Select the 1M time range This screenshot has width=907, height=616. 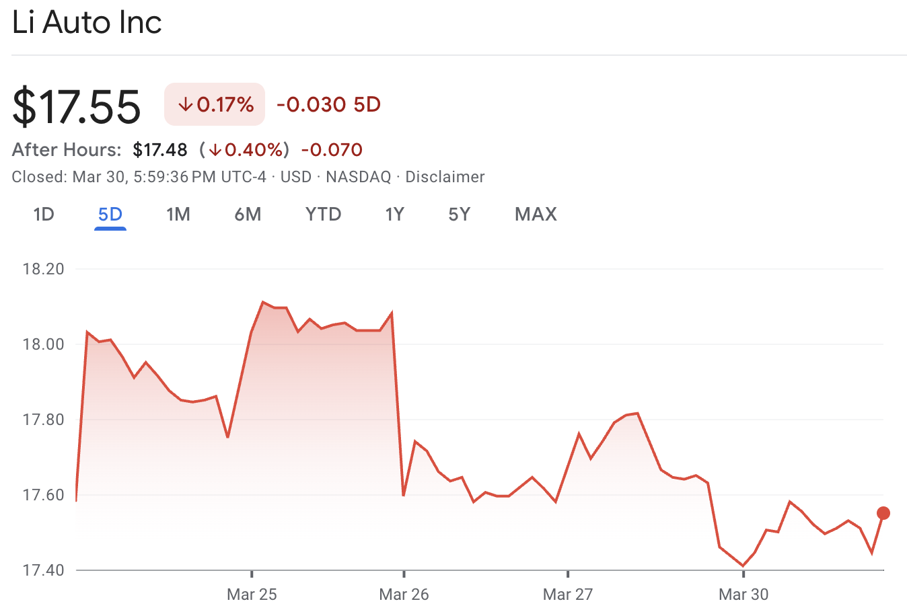pyautogui.click(x=178, y=214)
